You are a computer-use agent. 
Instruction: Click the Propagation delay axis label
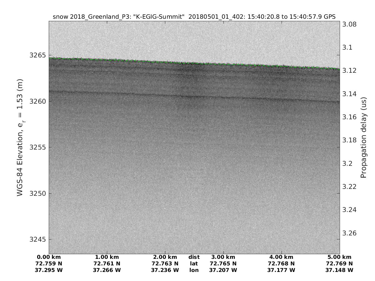coord(363,137)
